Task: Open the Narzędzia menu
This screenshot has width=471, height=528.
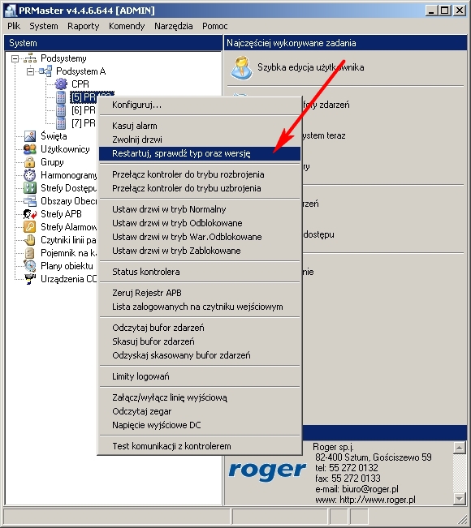Action: click(174, 26)
